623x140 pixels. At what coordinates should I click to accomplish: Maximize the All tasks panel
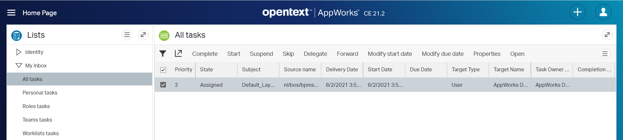pyautogui.click(x=607, y=35)
